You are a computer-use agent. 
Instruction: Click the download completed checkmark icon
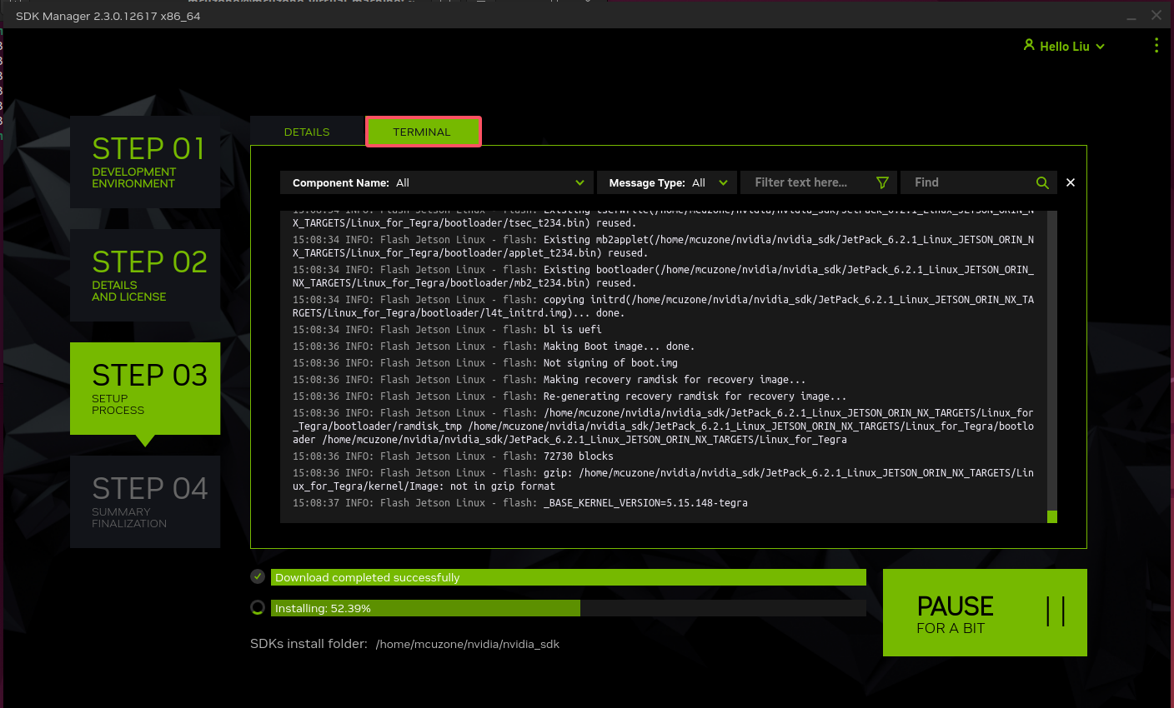tap(258, 576)
